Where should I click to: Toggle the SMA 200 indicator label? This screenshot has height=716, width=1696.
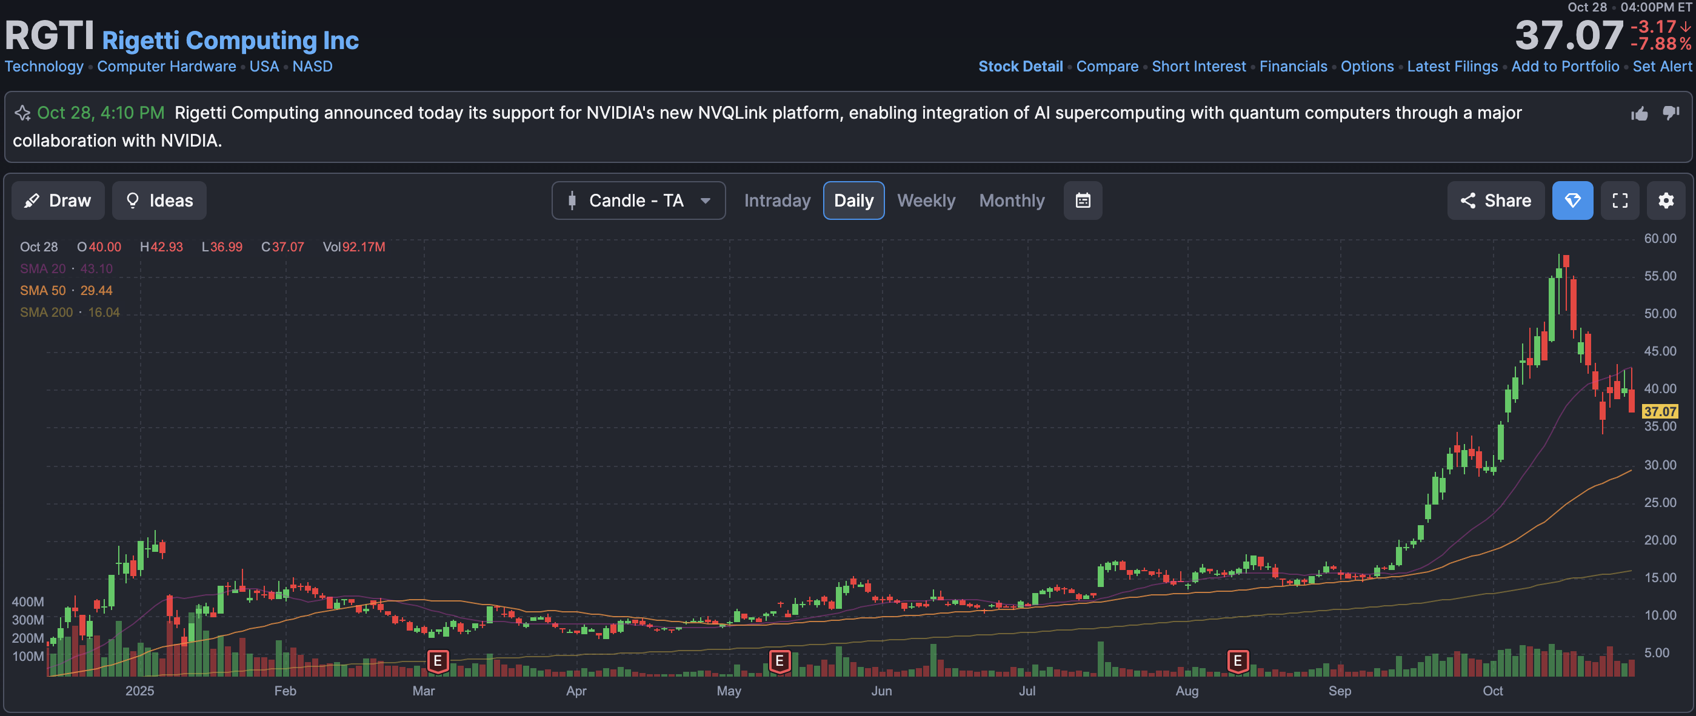[46, 312]
